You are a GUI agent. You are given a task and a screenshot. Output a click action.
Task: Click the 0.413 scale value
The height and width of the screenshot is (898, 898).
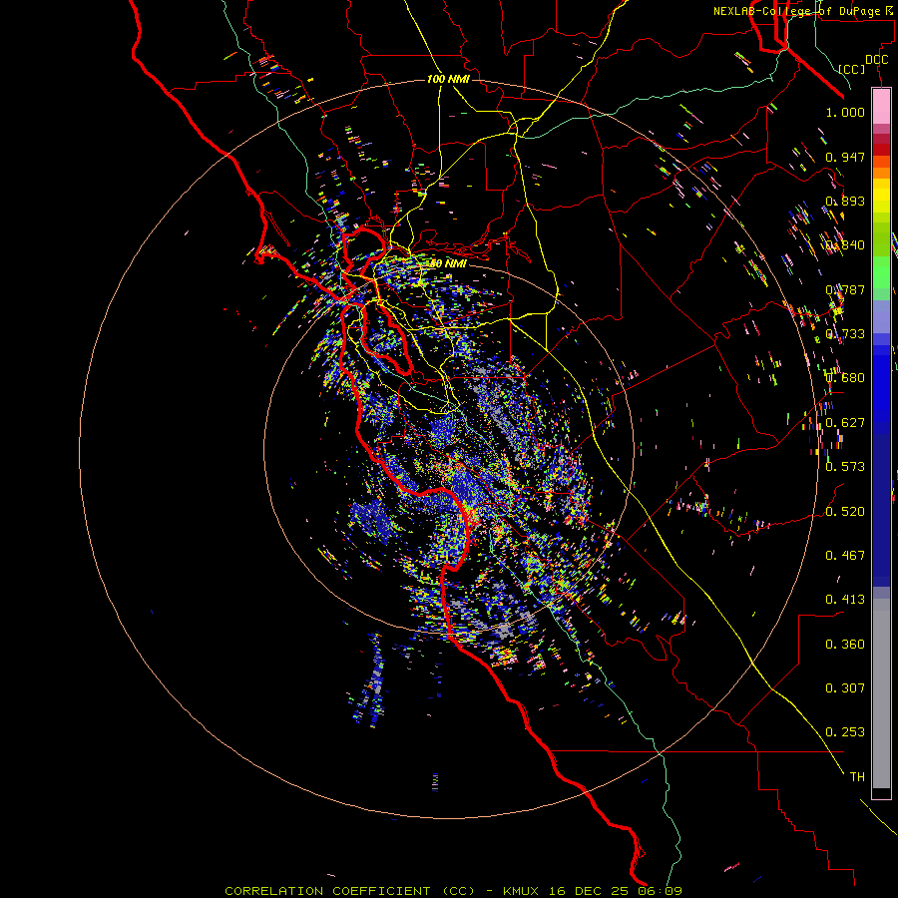[845, 599]
